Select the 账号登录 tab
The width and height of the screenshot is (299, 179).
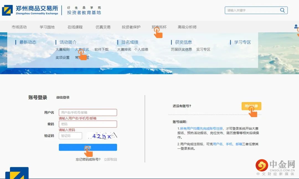pyautogui.click(x=38, y=98)
